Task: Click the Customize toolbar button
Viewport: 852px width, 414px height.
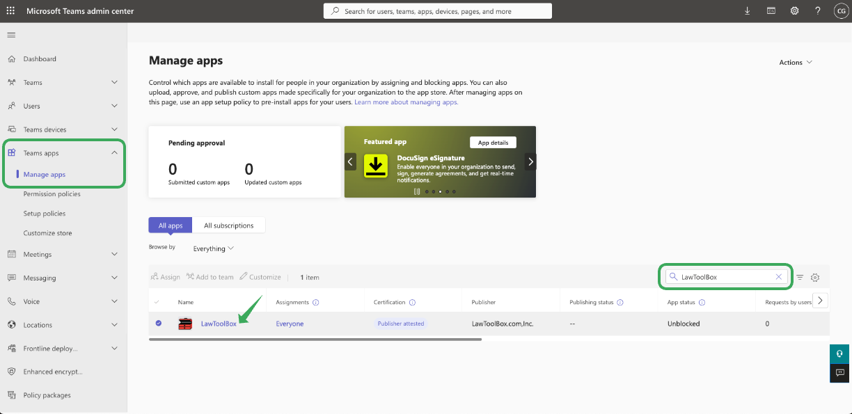Action: (260, 277)
